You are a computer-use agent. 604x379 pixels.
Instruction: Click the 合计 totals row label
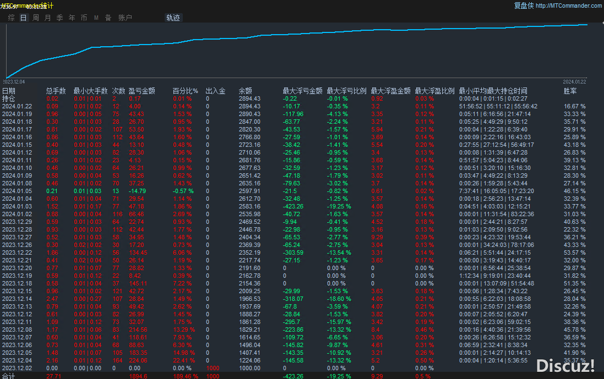pos(9,376)
